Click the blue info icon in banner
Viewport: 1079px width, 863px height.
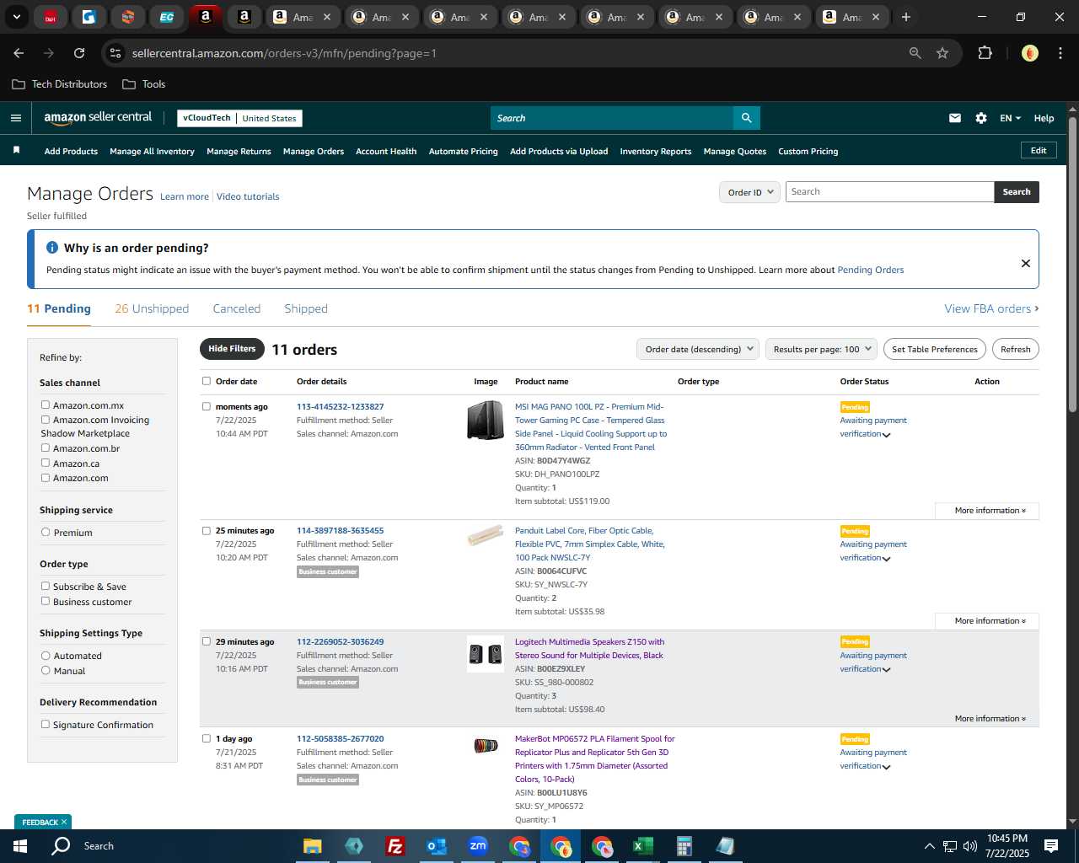pyautogui.click(x=52, y=248)
